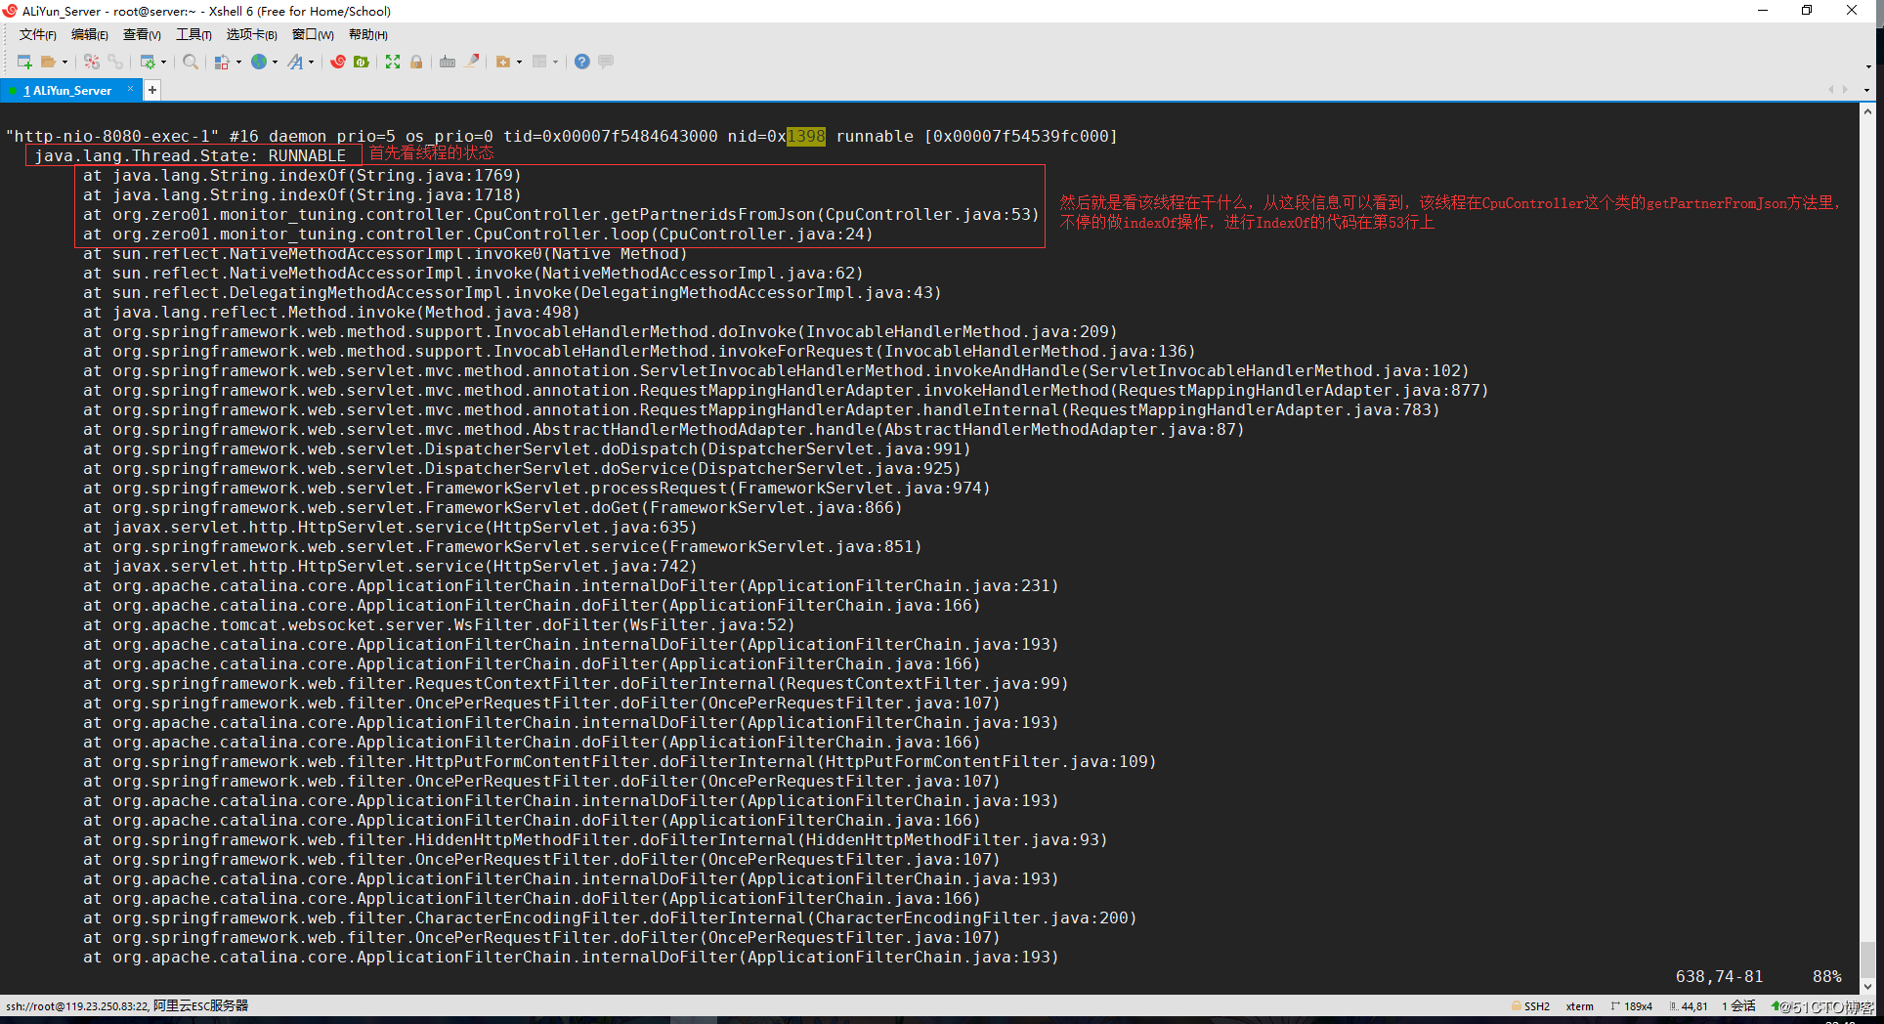This screenshot has width=1884, height=1024.
Task: Open session properties gear icon
Action: 148,62
